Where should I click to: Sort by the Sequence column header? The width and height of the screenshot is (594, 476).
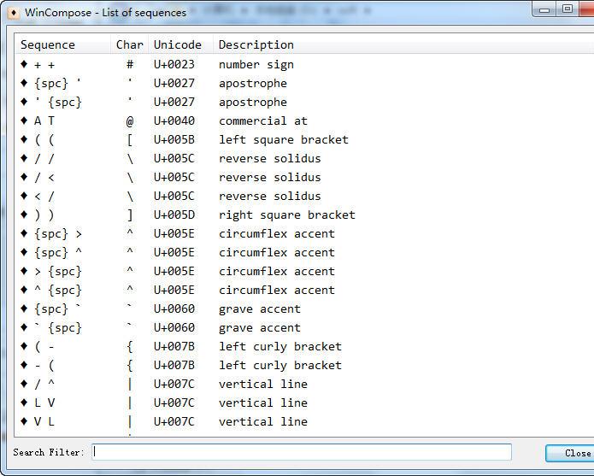coord(63,44)
